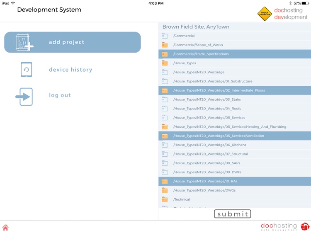311x233 pixels.
Task: Click orange folder icon beside DWGs
Action: pyautogui.click(x=165, y=191)
